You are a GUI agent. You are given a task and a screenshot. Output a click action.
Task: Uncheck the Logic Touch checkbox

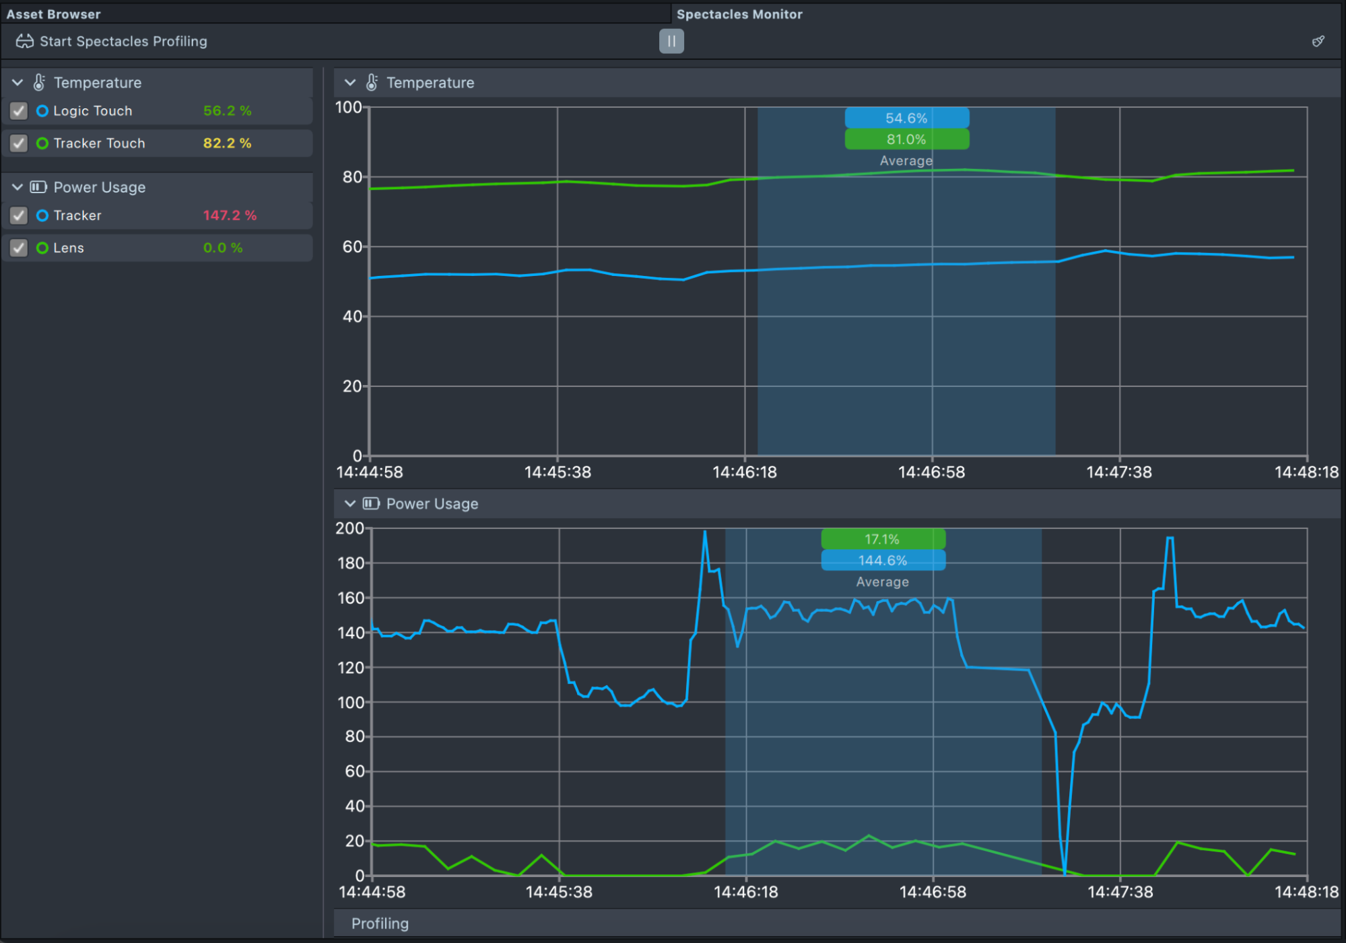(19, 111)
